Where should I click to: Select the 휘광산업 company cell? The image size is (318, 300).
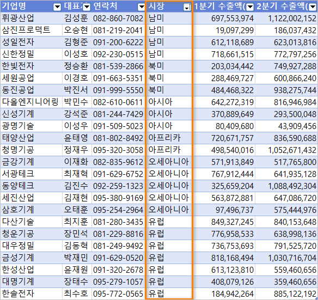pos(32,19)
